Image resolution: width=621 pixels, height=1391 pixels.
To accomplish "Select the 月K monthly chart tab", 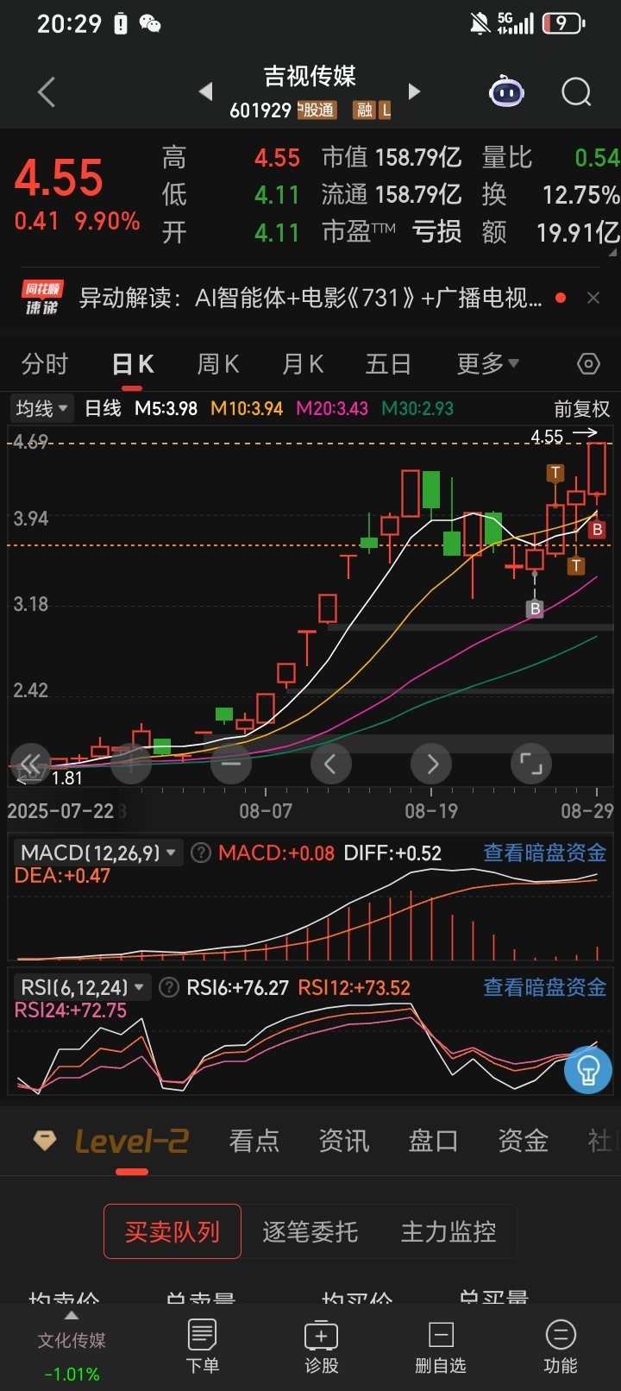I will [x=303, y=364].
